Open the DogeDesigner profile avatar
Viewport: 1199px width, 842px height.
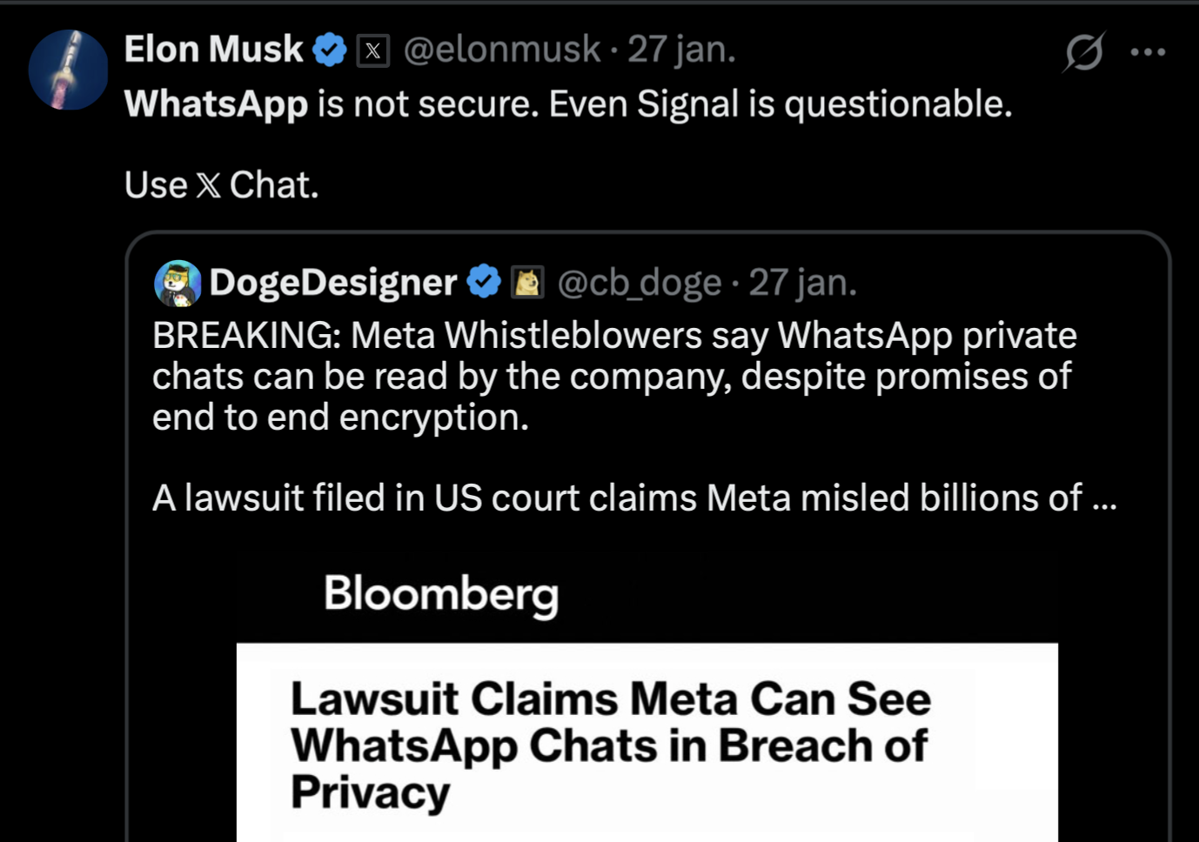178,283
